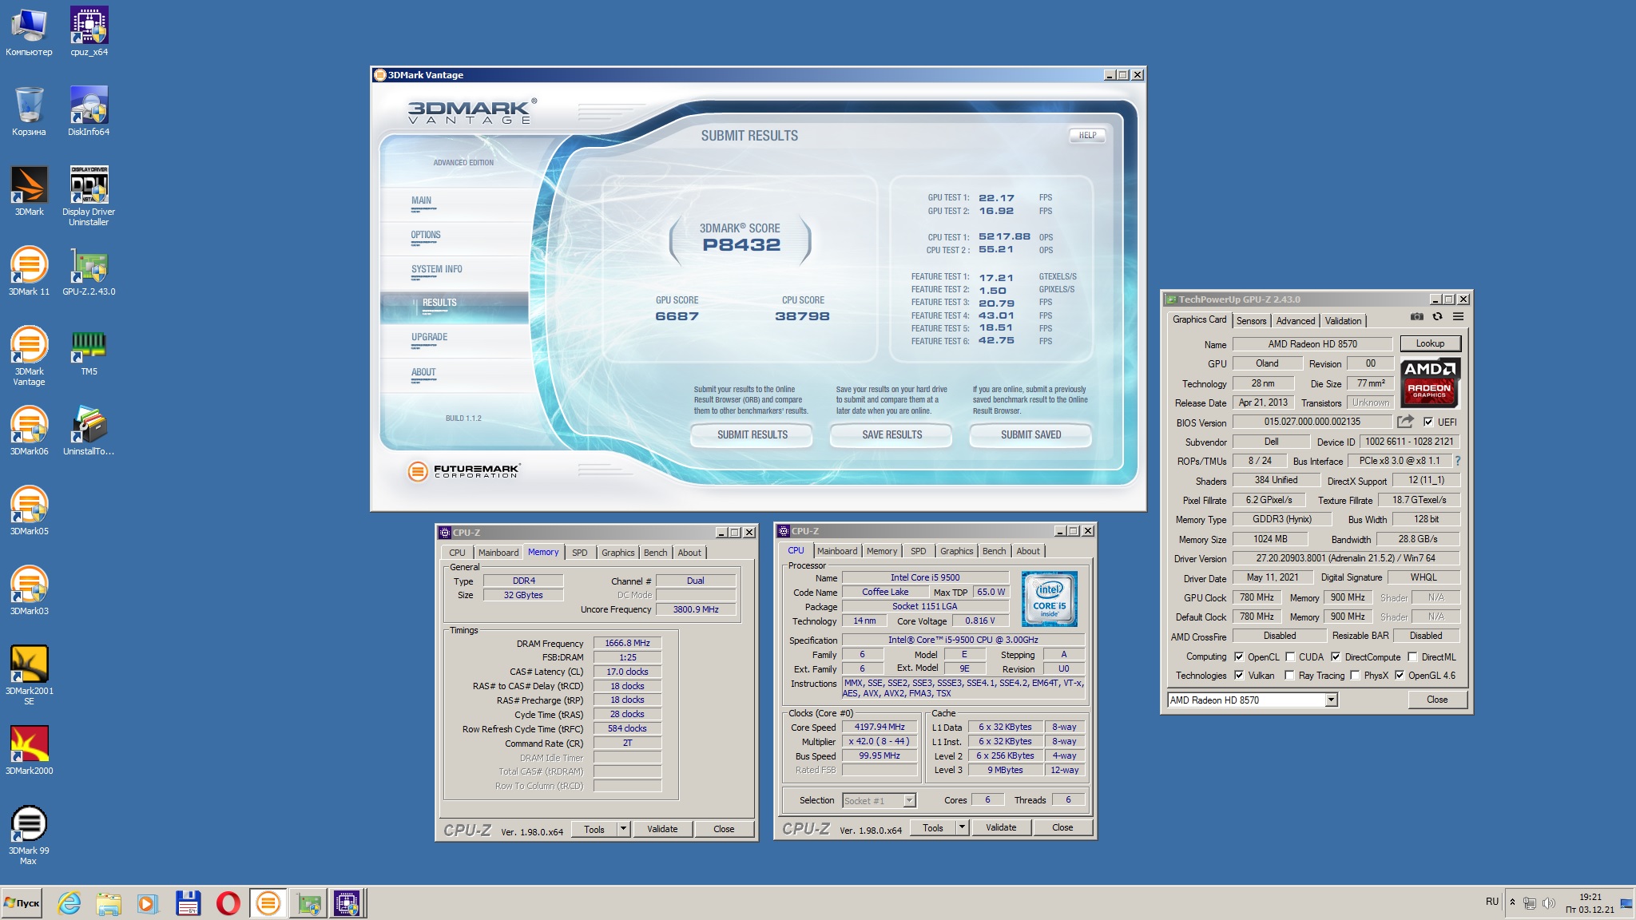The image size is (1636, 920).
Task: Switch to Advanced tab in GPU-Z
Action: pos(1295,320)
